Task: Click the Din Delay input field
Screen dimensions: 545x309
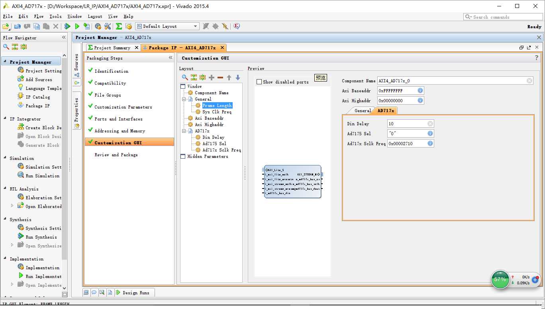Action: [x=410, y=124]
